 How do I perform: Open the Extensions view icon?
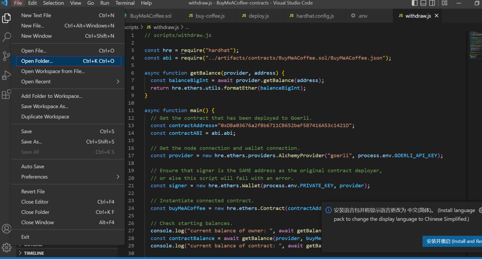[x=6, y=94]
